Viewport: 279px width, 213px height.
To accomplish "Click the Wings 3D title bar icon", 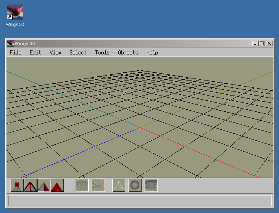I will (x=11, y=43).
